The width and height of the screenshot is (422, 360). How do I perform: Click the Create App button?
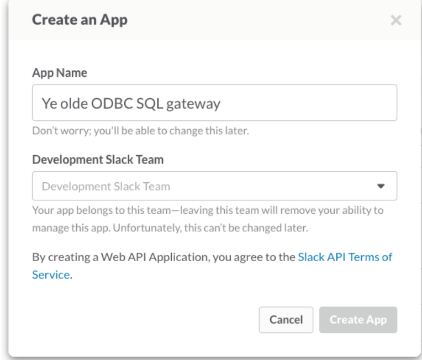click(358, 320)
